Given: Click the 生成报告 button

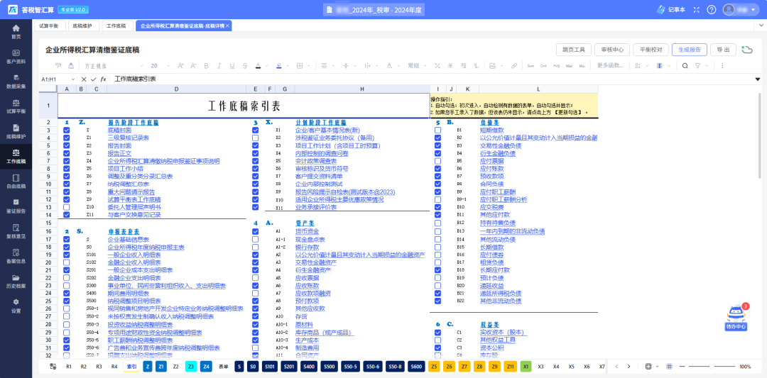Looking at the screenshot, I should pos(689,50).
